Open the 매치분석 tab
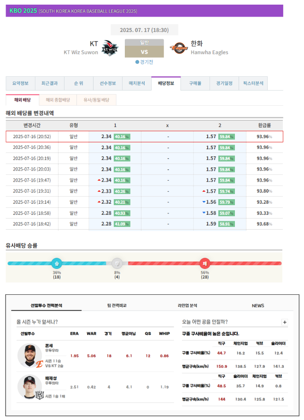This screenshot has width=304, height=420. [137, 83]
